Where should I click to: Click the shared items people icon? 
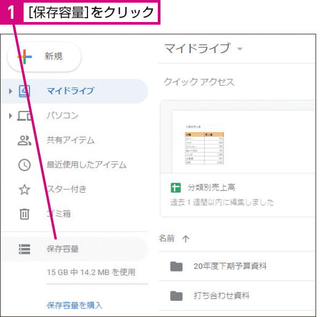[25, 141]
